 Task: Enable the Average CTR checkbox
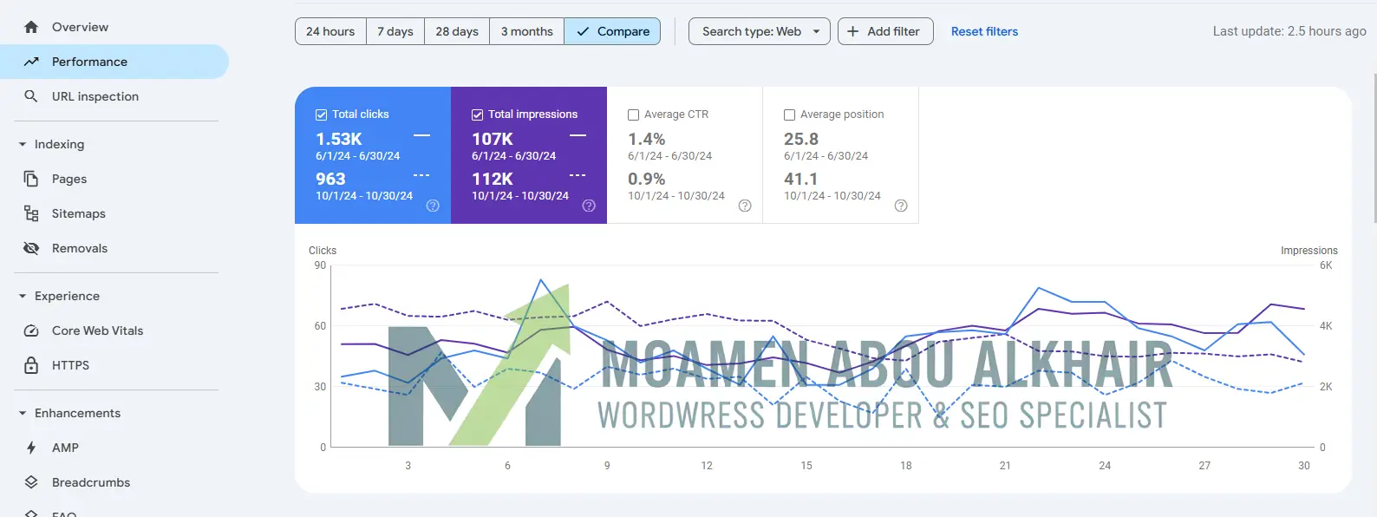pos(633,115)
